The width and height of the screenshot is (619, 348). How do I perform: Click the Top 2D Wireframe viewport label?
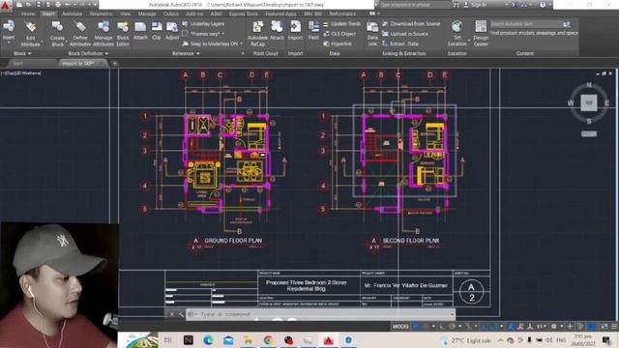pos(21,73)
